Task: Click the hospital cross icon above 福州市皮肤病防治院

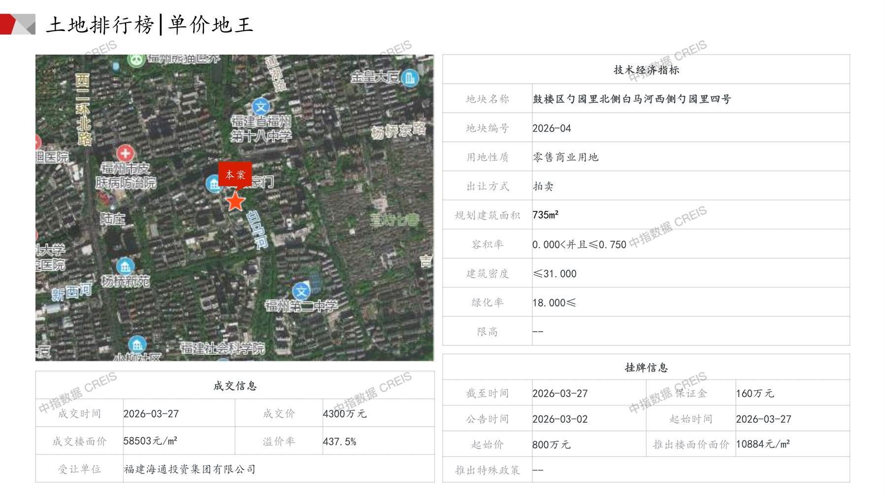Action: pos(125,153)
